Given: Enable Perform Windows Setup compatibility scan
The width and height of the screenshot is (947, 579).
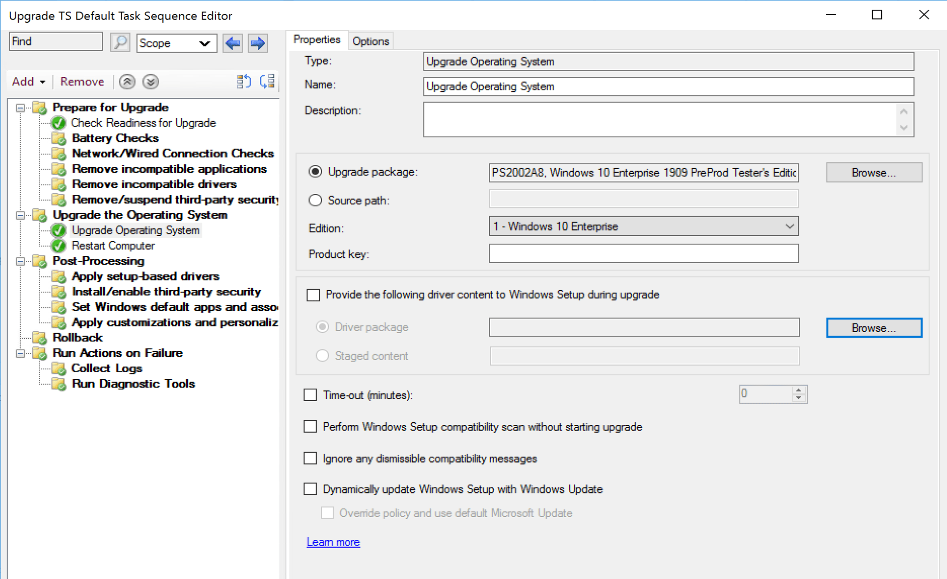Looking at the screenshot, I should pos(310,426).
